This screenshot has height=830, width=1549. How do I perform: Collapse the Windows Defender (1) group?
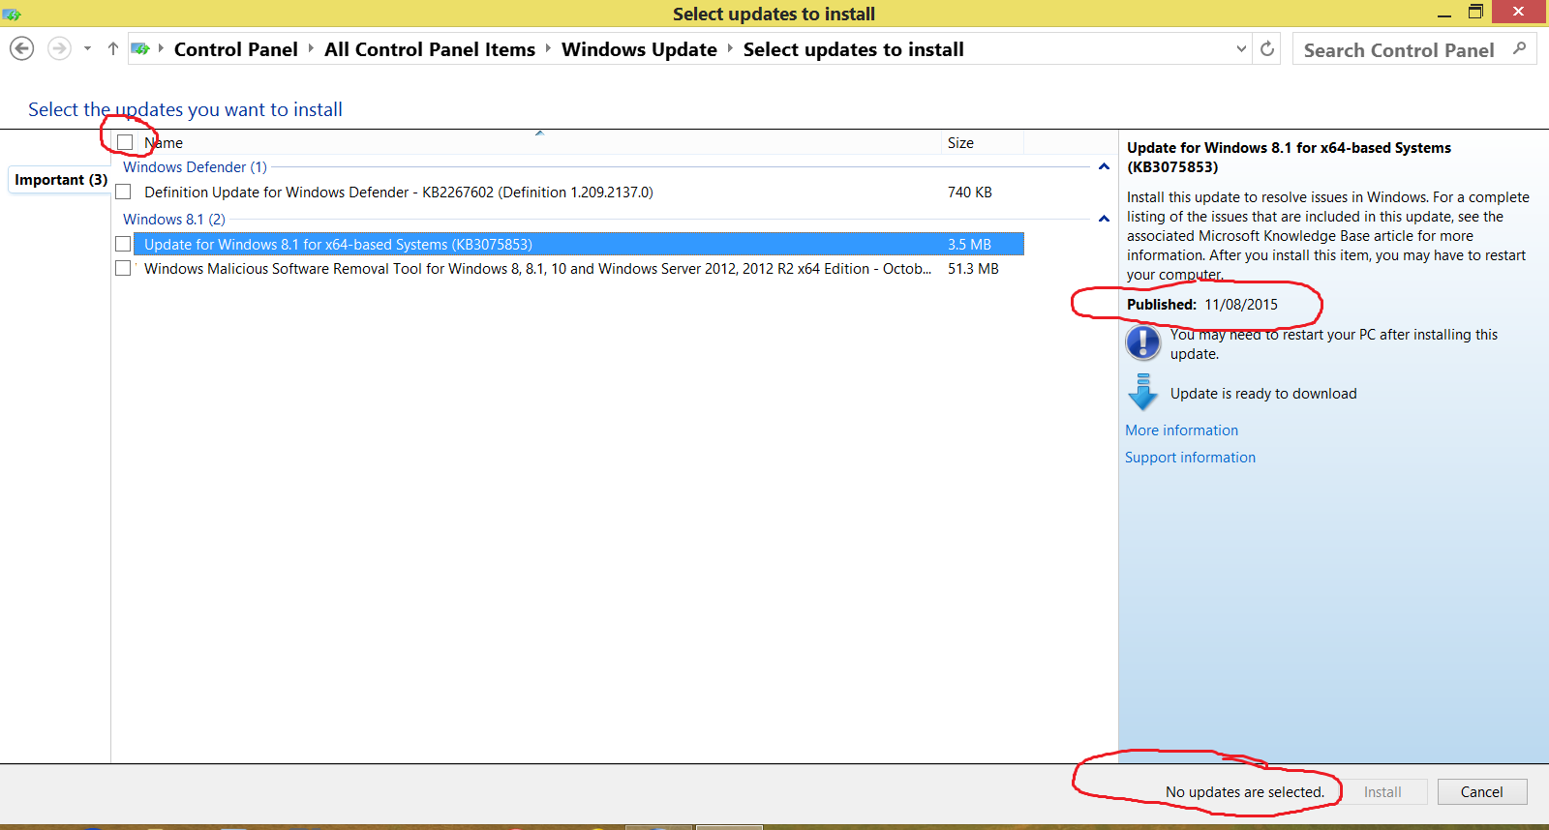click(x=1104, y=166)
